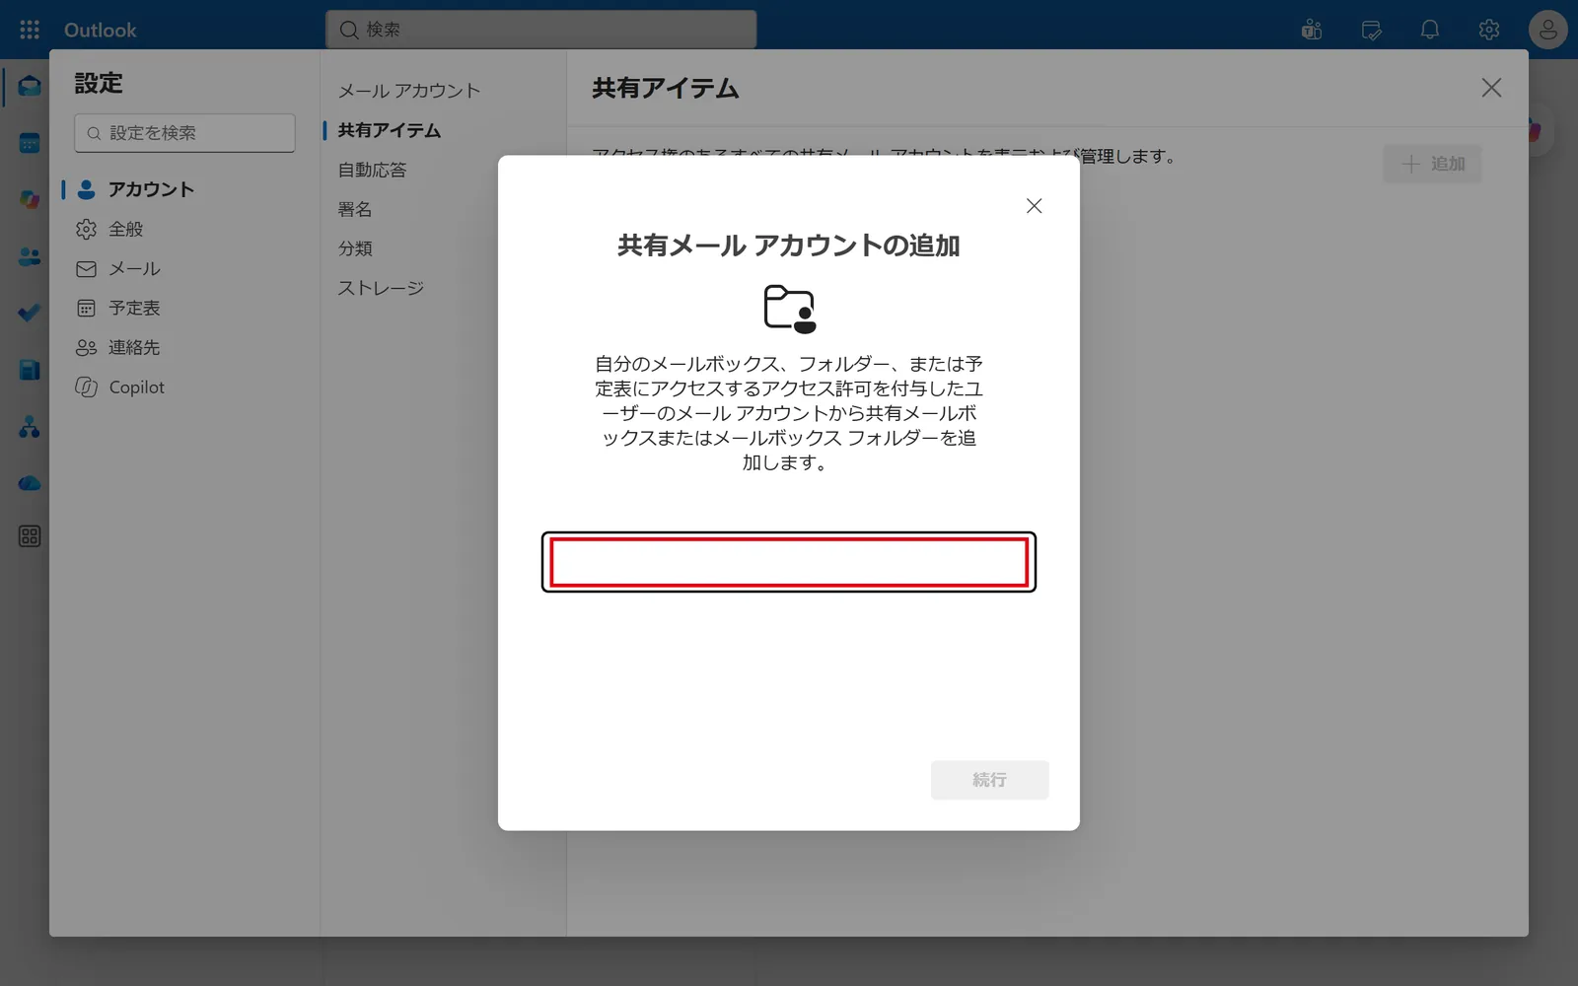Open the Calendar app in left rail
Viewport: 1578px width, 986px height.
(30, 144)
